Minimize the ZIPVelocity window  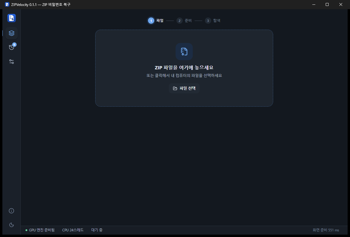314,4
